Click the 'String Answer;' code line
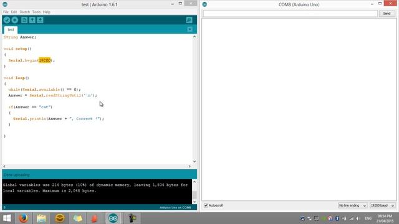 pyautogui.click(x=20, y=37)
